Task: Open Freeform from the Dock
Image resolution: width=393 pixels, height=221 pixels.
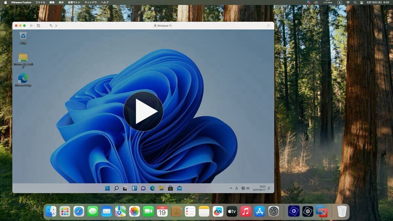Action: [218, 212]
